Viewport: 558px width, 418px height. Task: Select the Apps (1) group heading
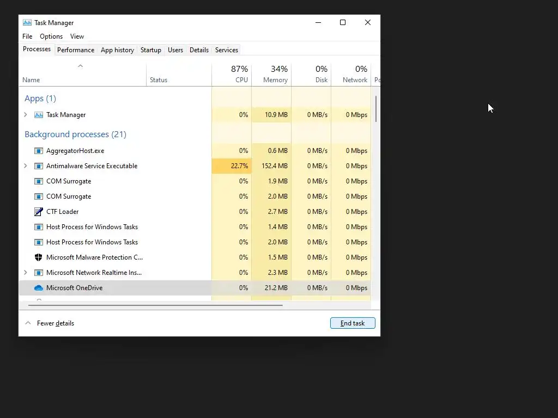coord(40,99)
